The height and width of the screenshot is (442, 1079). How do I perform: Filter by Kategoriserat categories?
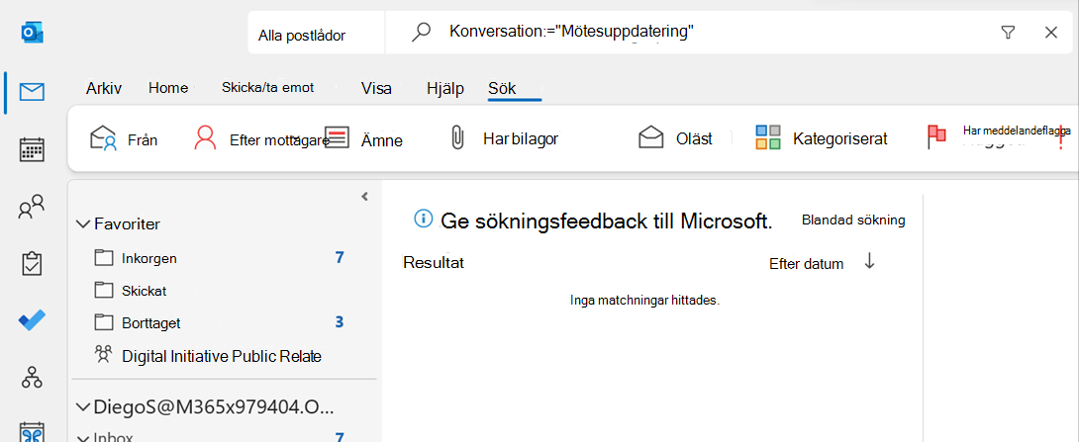click(821, 138)
